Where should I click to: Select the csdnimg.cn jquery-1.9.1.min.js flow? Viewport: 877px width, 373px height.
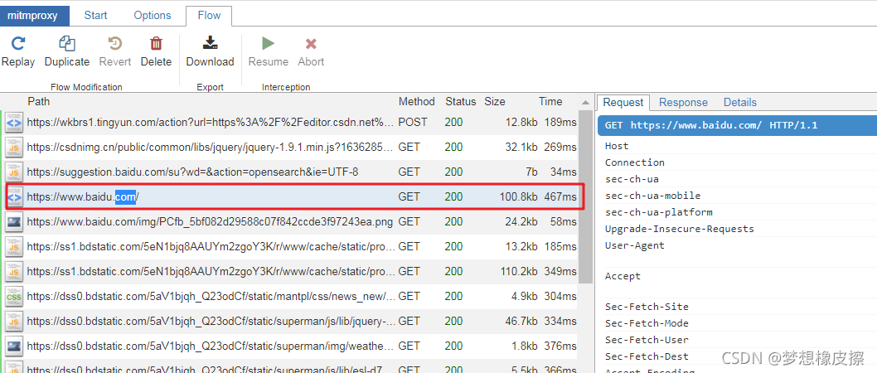(291, 147)
